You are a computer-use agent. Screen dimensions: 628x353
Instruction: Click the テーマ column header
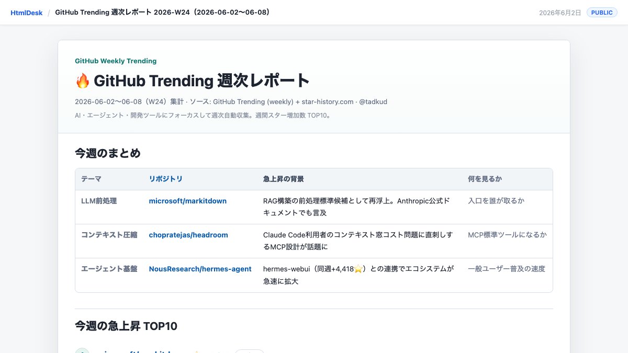pos(91,179)
